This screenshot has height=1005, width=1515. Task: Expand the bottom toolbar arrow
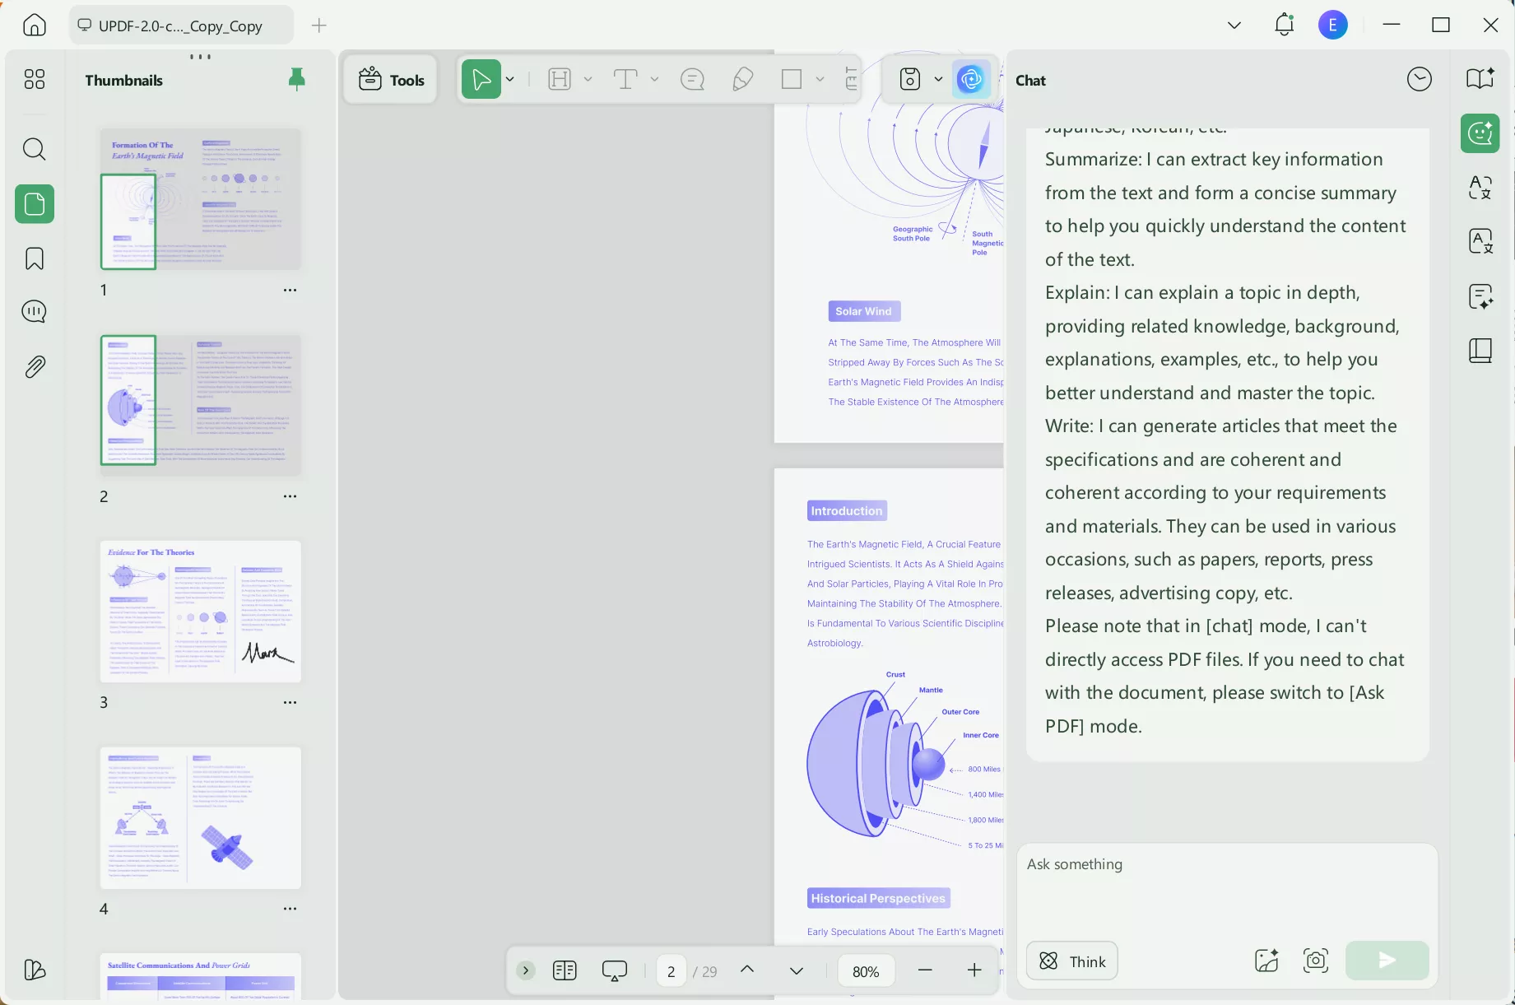point(526,970)
